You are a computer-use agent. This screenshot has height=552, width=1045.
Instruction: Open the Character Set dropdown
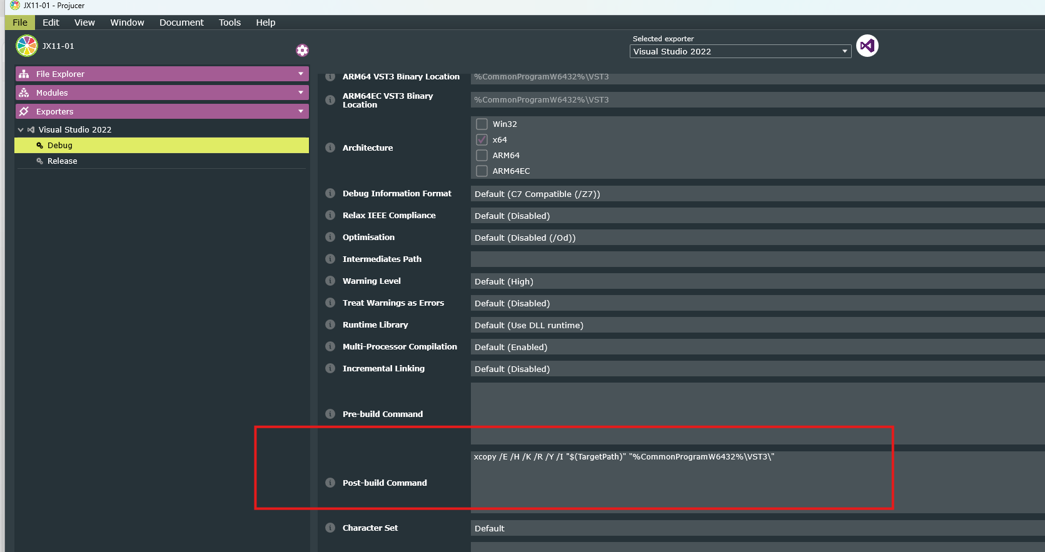[758, 528]
